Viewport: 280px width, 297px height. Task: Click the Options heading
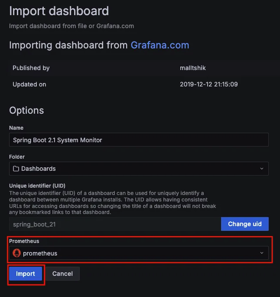(26, 110)
